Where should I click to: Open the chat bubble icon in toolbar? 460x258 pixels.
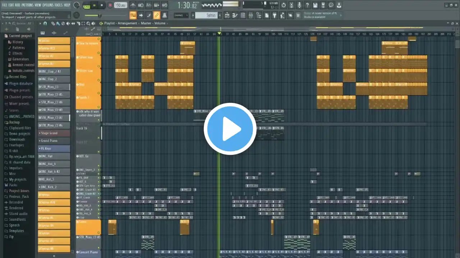click(331, 5)
